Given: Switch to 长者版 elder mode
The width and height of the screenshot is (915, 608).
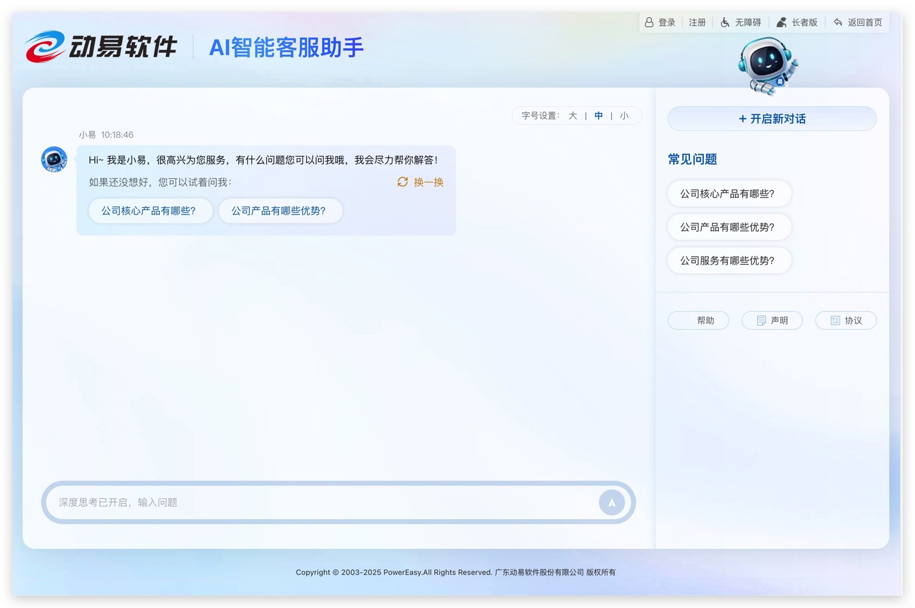Looking at the screenshot, I should point(797,23).
